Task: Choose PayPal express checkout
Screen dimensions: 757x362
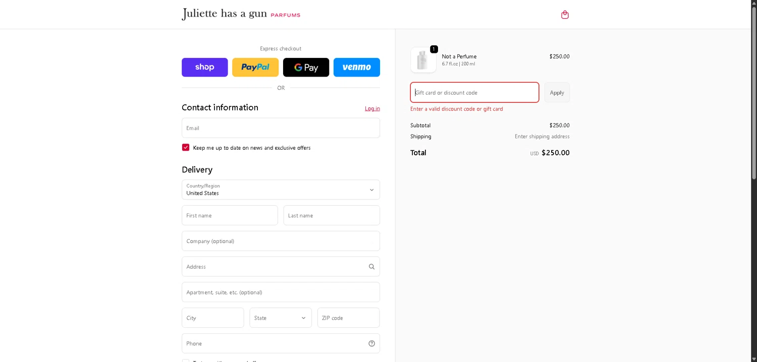Action: (255, 67)
